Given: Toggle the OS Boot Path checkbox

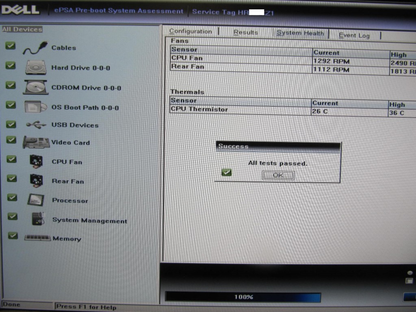Looking at the screenshot, I should coord(11,105).
